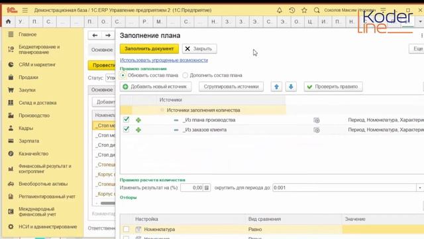Screen dimensions: 424x239
Task: Click green plus on _Из плана производства row
Action: (138, 120)
